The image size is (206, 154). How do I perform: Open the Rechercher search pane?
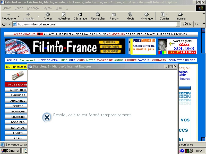pyautogui.click(x=98, y=16)
